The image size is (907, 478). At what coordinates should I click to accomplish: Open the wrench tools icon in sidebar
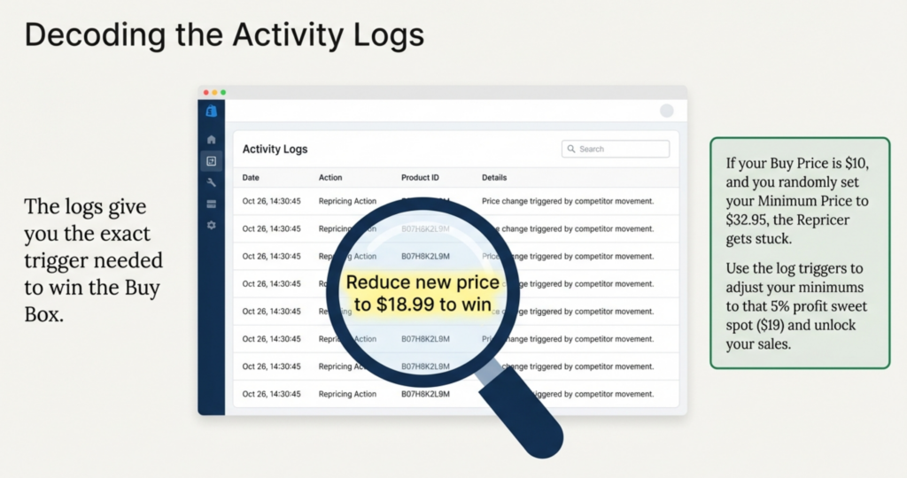pos(211,182)
